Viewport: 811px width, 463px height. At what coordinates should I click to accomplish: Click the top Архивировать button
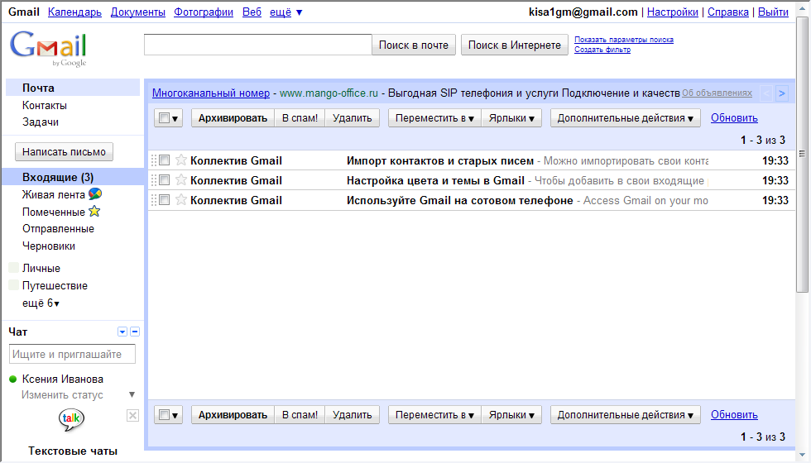(233, 117)
